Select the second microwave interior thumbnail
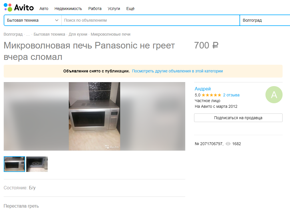The width and height of the screenshot is (290, 215). (37, 164)
